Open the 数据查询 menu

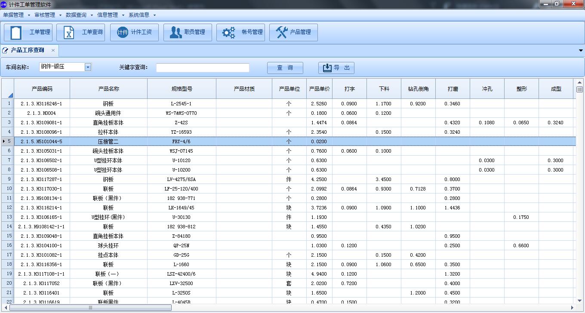pos(79,15)
